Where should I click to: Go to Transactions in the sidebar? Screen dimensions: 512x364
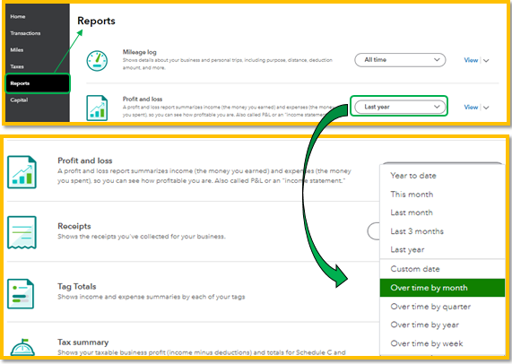coord(25,33)
